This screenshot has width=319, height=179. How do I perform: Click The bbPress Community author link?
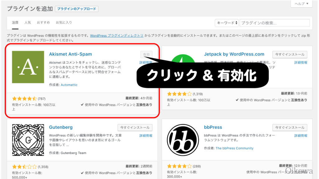pyautogui.click(x=234, y=148)
